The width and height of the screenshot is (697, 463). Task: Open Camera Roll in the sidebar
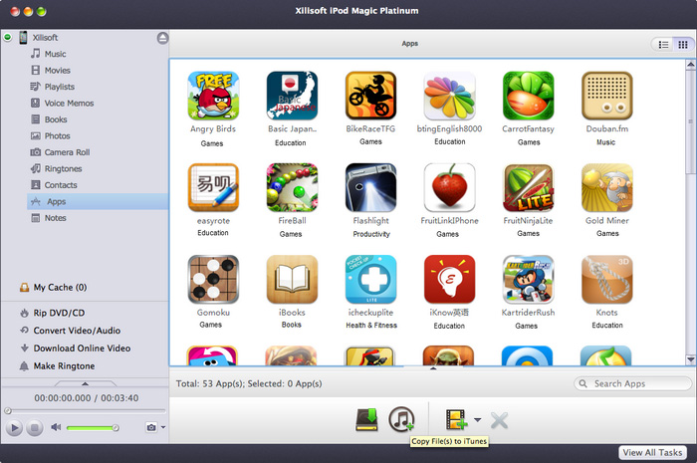pyautogui.click(x=67, y=152)
